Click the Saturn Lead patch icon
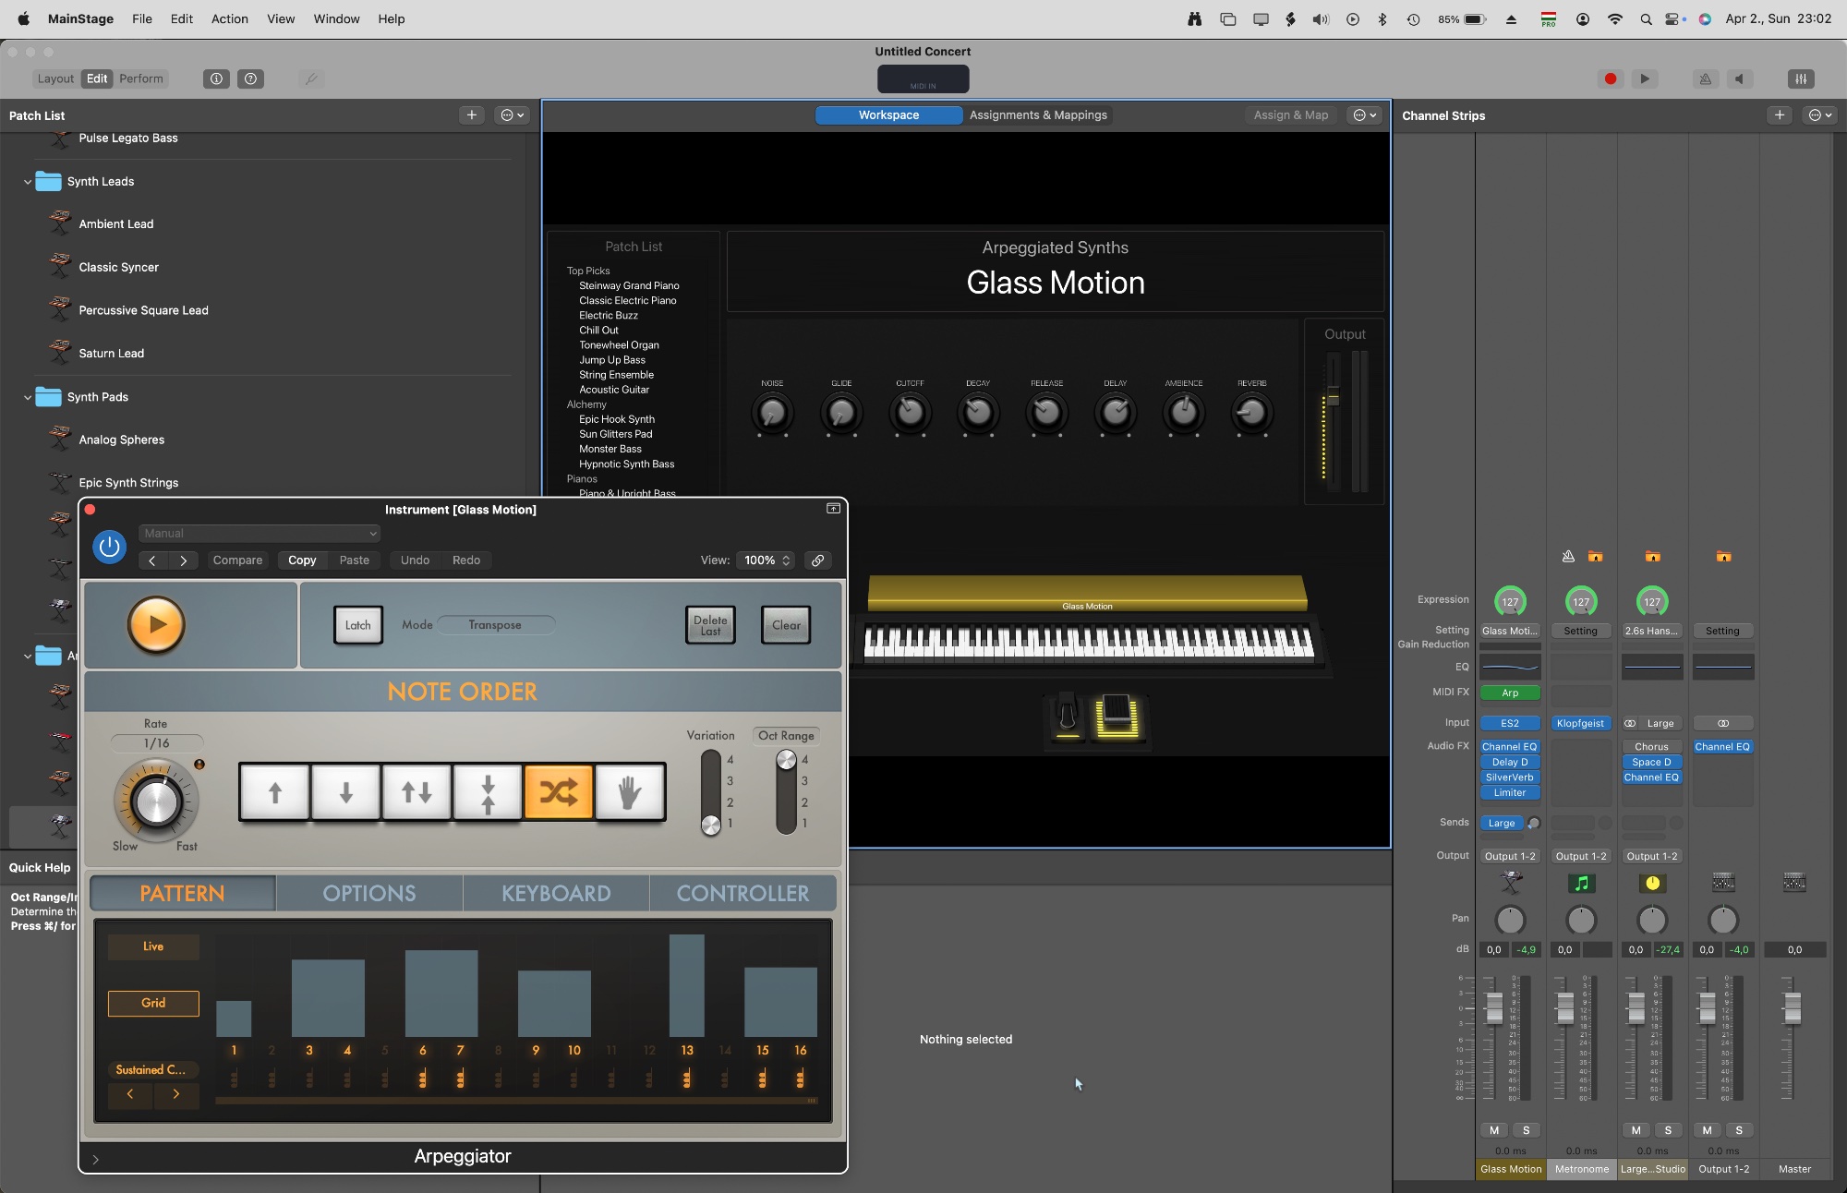Image resolution: width=1847 pixels, height=1193 pixels. click(60, 353)
